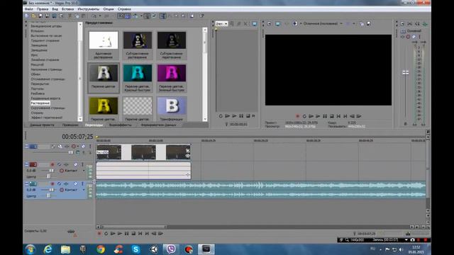Open the Auto Ripple mode dropdown arrow
This screenshot has width=454, height=255.
point(141,16)
